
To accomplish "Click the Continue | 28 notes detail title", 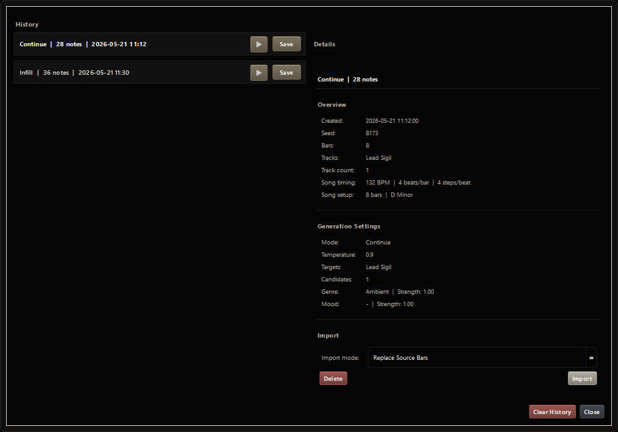I will [x=347, y=80].
